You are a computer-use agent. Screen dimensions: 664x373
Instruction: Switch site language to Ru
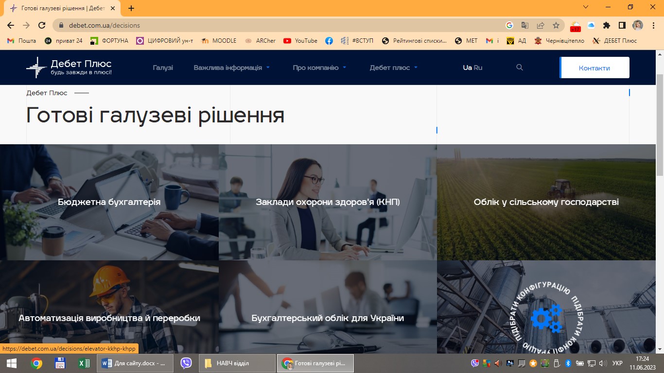[x=478, y=68]
